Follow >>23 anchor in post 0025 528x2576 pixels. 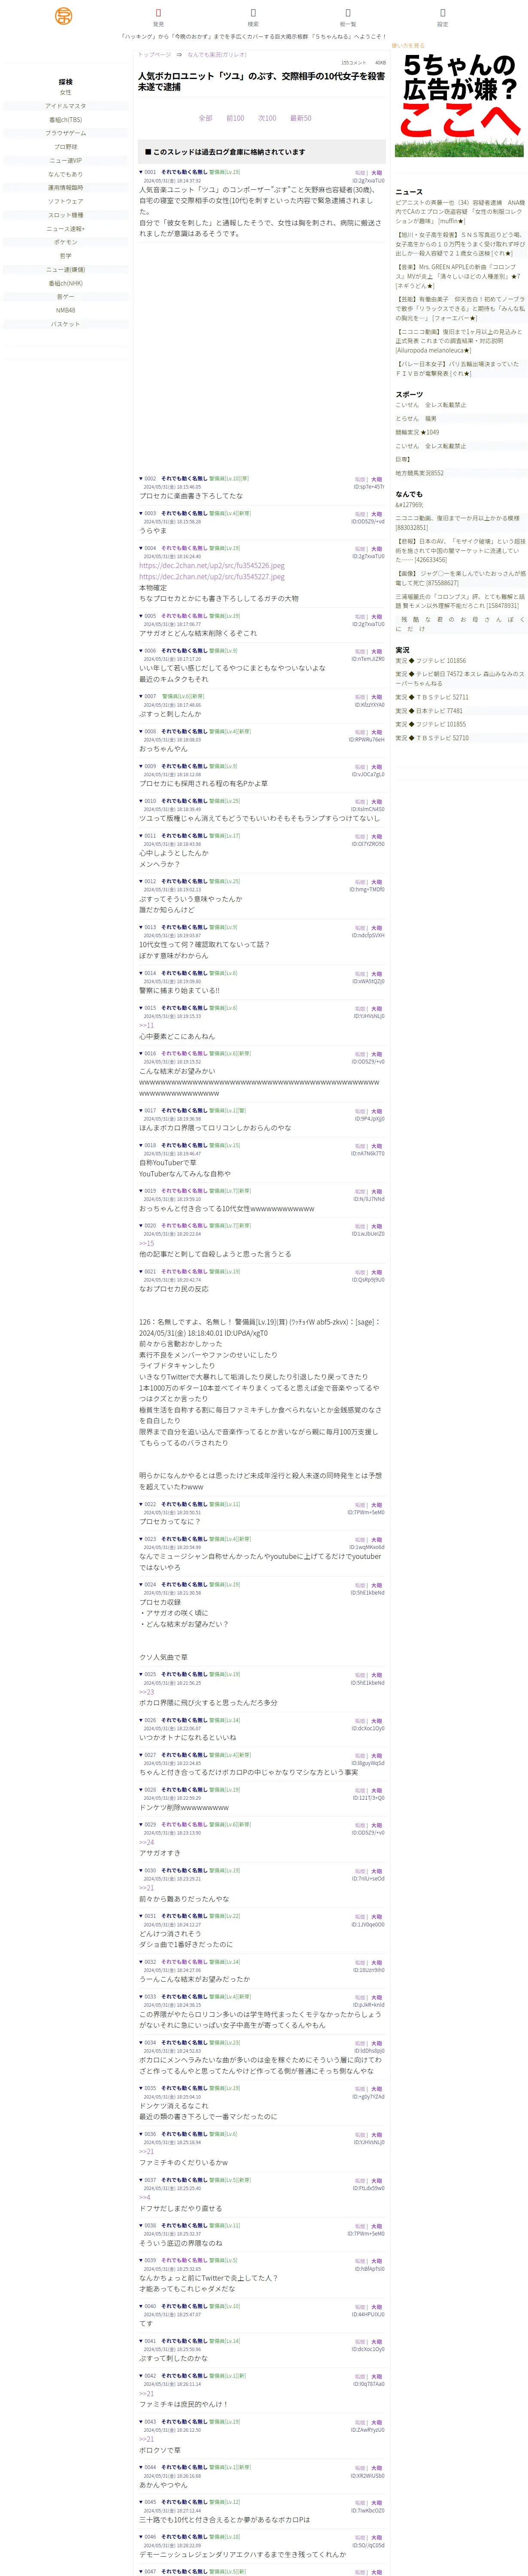point(147,1692)
